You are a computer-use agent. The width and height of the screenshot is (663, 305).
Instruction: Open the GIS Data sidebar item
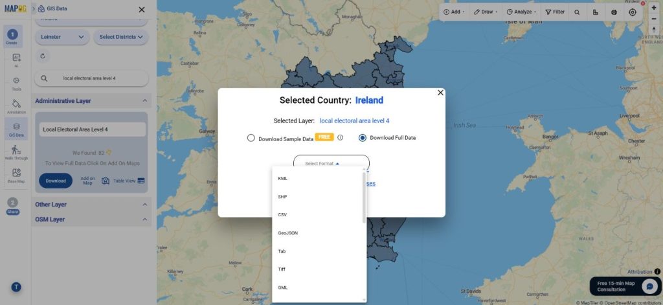pos(16,129)
